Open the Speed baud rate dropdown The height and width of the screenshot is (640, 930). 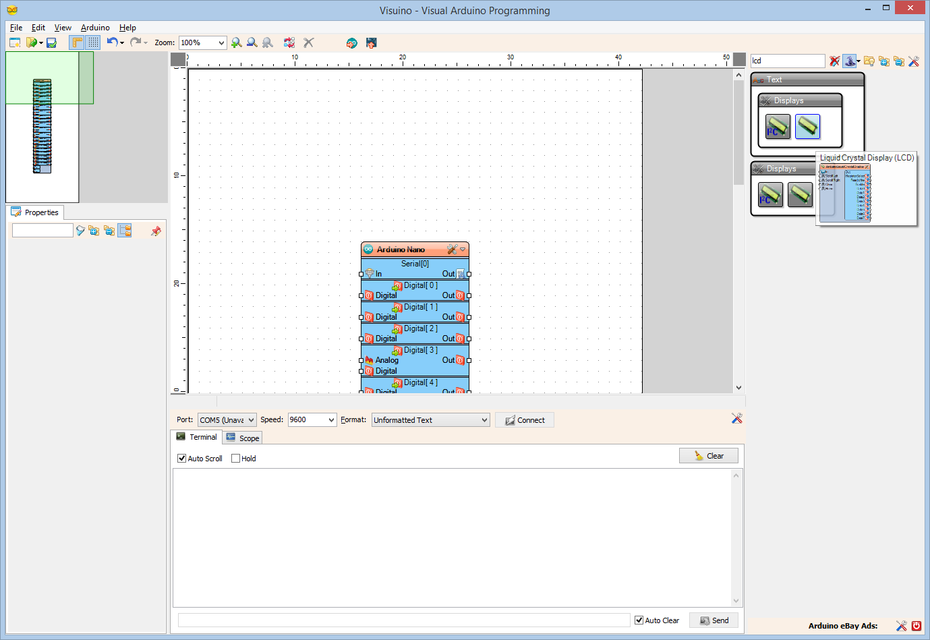point(331,420)
